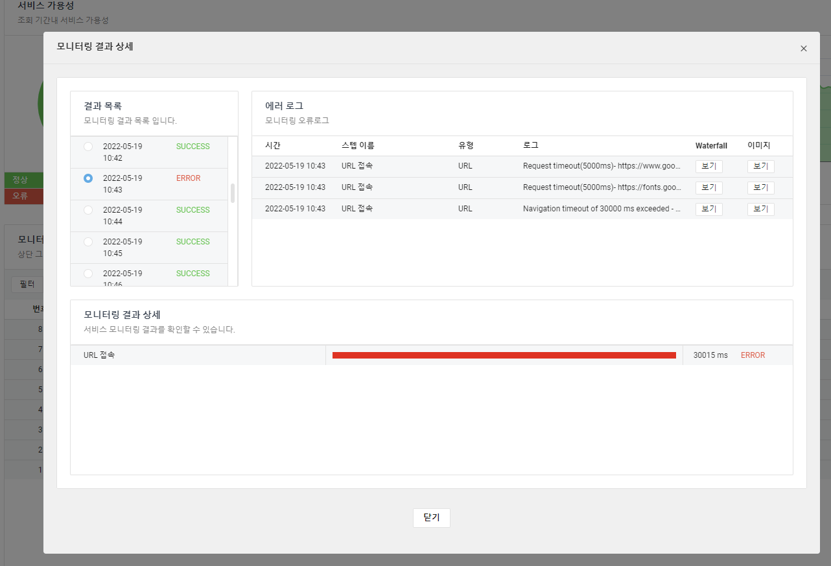Click 닫기 to close the detail dialog
This screenshot has width=831, height=566.
click(x=431, y=517)
